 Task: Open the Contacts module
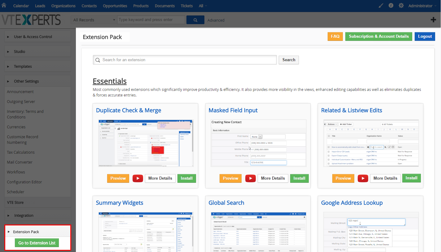pyautogui.click(x=89, y=6)
